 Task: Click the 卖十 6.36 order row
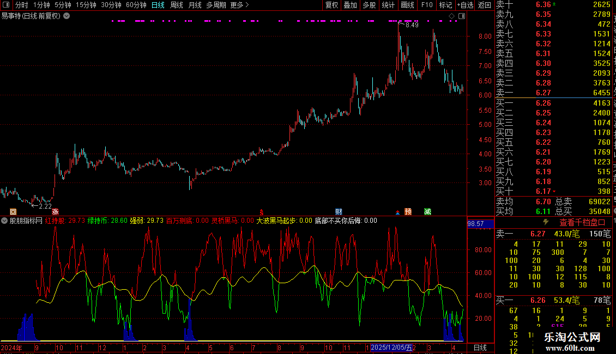(553, 4)
